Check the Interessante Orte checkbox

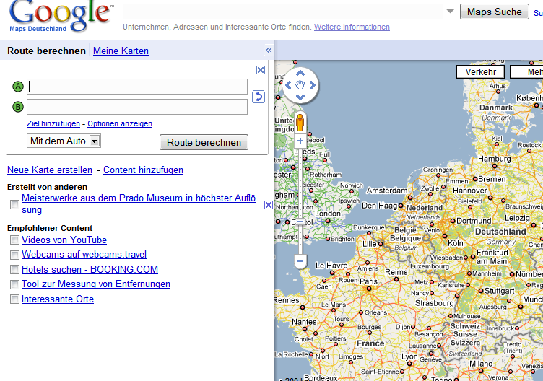(x=14, y=299)
